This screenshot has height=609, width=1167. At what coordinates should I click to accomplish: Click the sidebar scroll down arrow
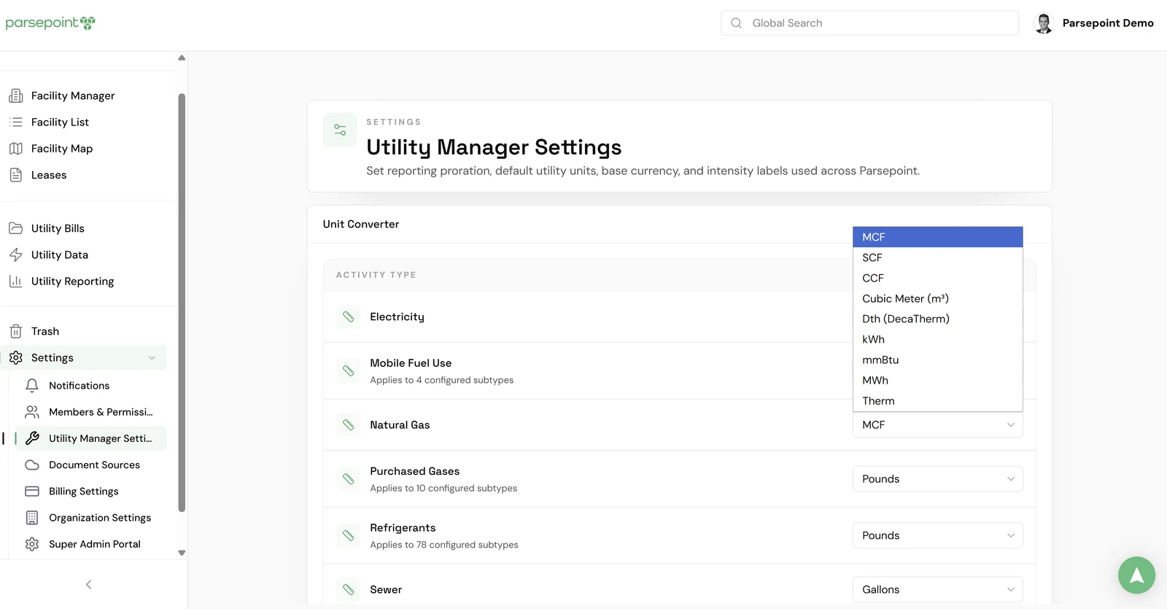click(x=182, y=553)
